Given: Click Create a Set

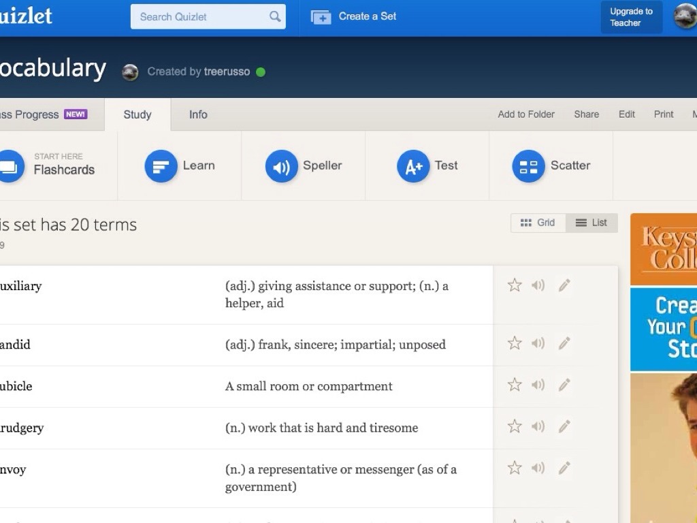Looking at the screenshot, I should click(x=354, y=16).
